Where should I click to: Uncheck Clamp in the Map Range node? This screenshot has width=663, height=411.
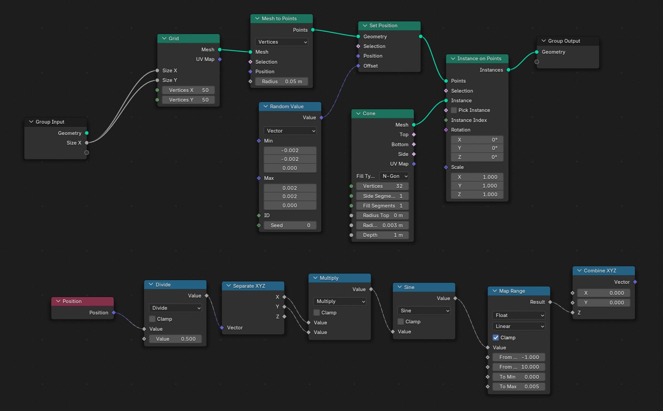[496, 337]
